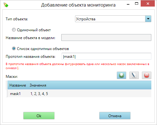Confirm with the Ok button
The height and width of the screenshot is (125, 157).
click(39, 116)
